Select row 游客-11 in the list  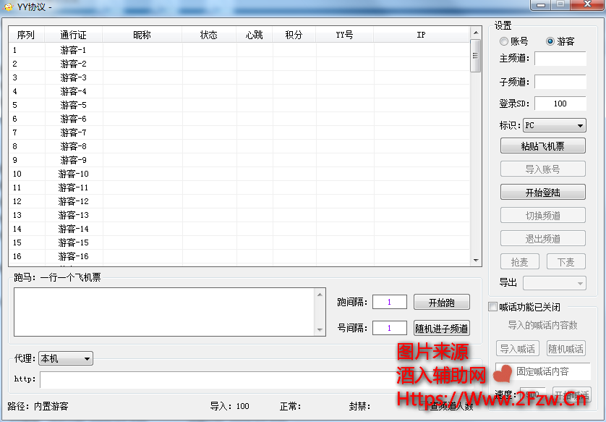pyautogui.click(x=239, y=187)
